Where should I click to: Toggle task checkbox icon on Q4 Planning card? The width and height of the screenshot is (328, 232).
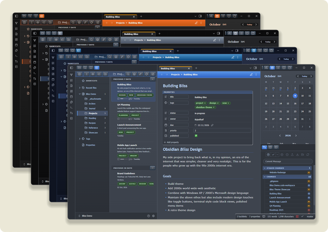tap(118, 119)
